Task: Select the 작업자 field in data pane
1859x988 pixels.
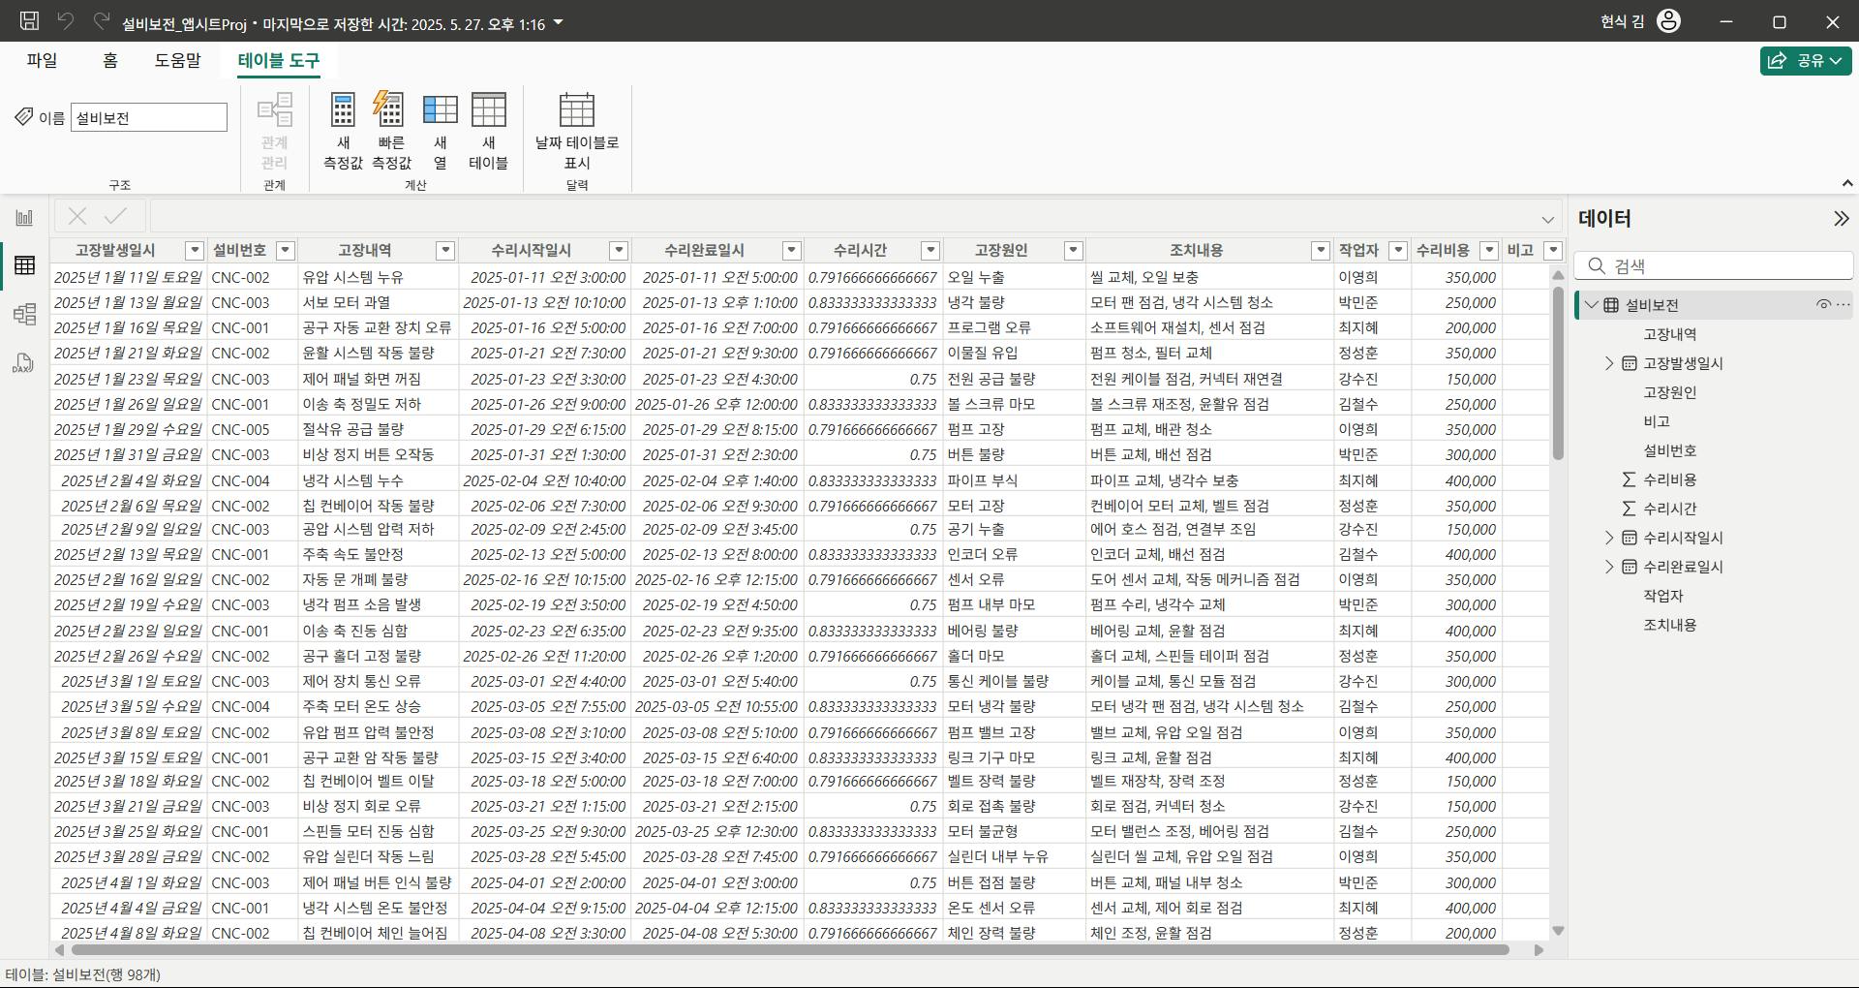Action: pyautogui.click(x=1663, y=596)
